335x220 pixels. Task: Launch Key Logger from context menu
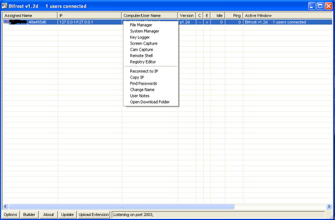pyautogui.click(x=151, y=37)
